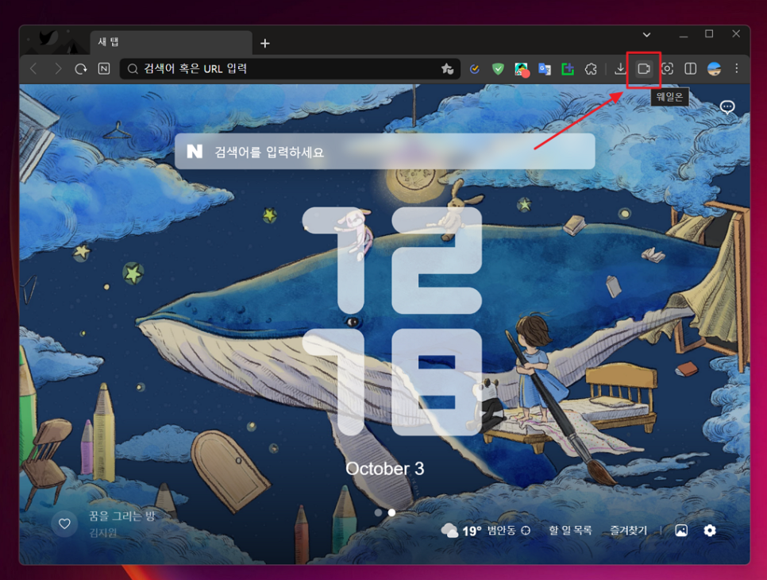
Task: Select the 새 탭 tab
Action: coord(172,43)
